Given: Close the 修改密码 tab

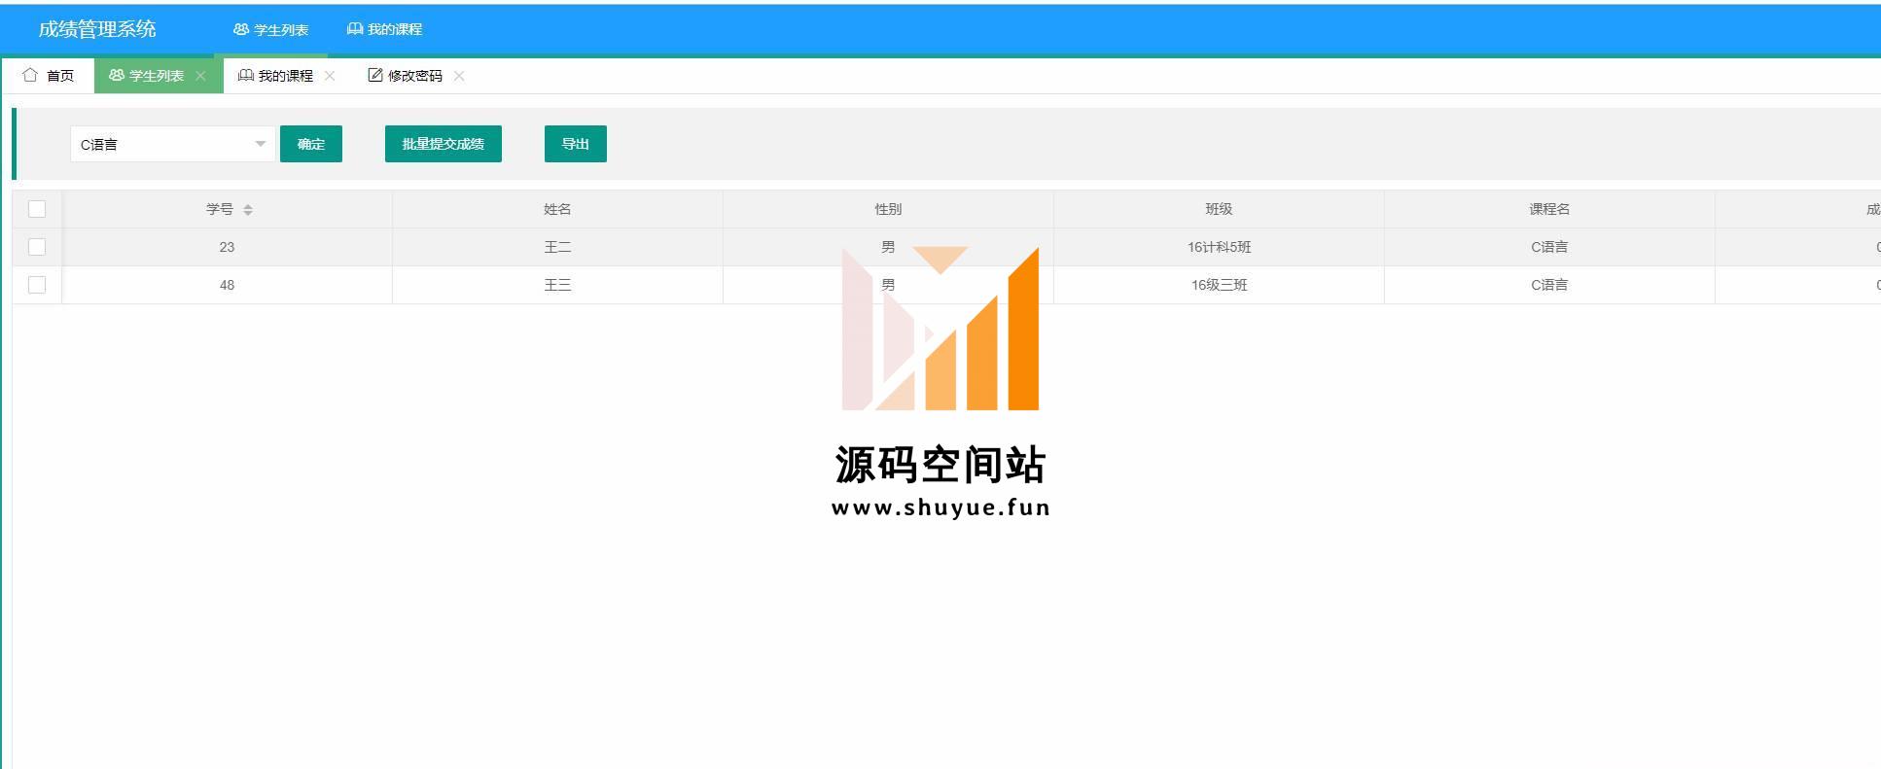Looking at the screenshot, I should [459, 76].
